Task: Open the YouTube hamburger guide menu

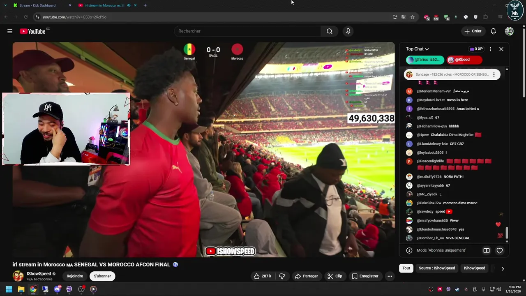Action: tap(10, 31)
